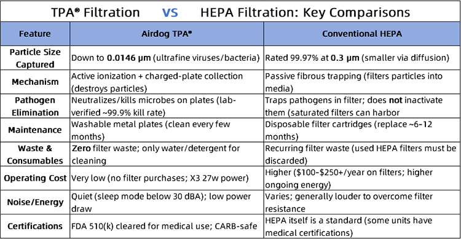Click the Disposable filter cartridges cell
The width and height of the screenshot is (461, 239).
coord(362,130)
